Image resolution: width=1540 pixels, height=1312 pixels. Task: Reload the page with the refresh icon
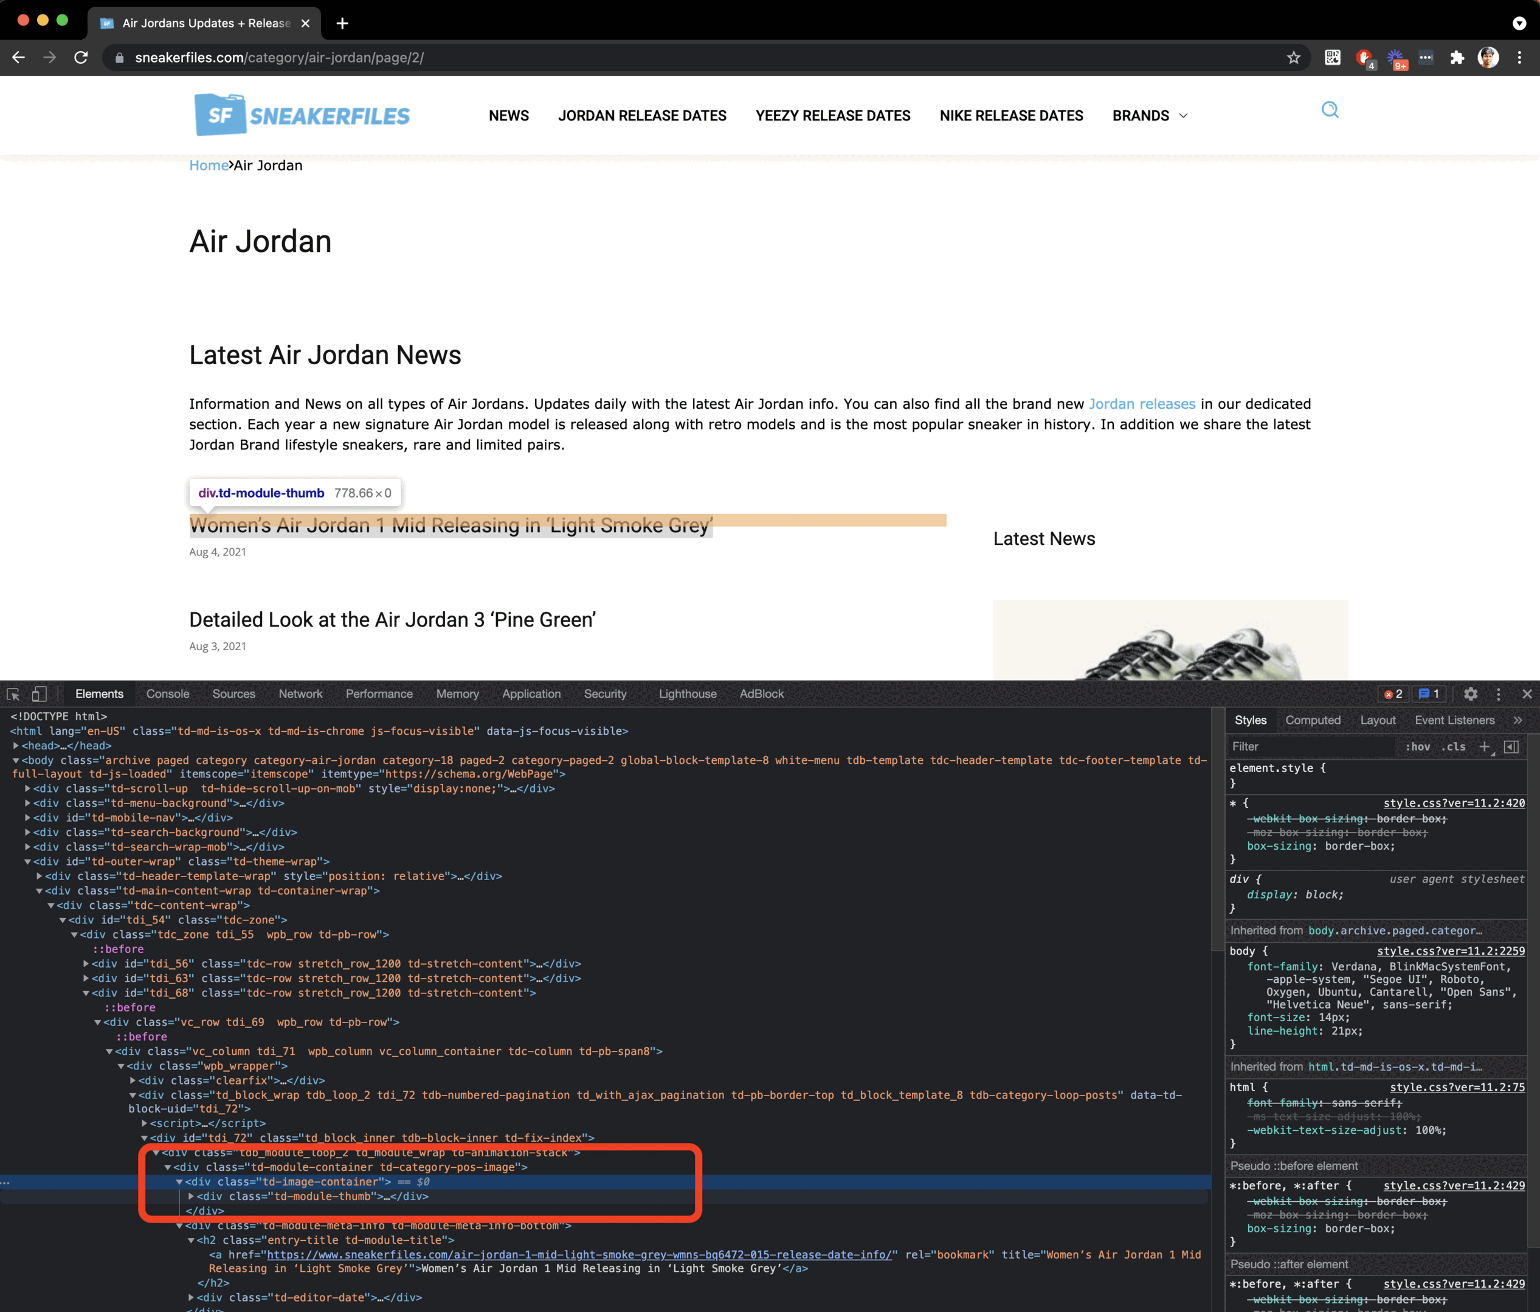click(81, 57)
